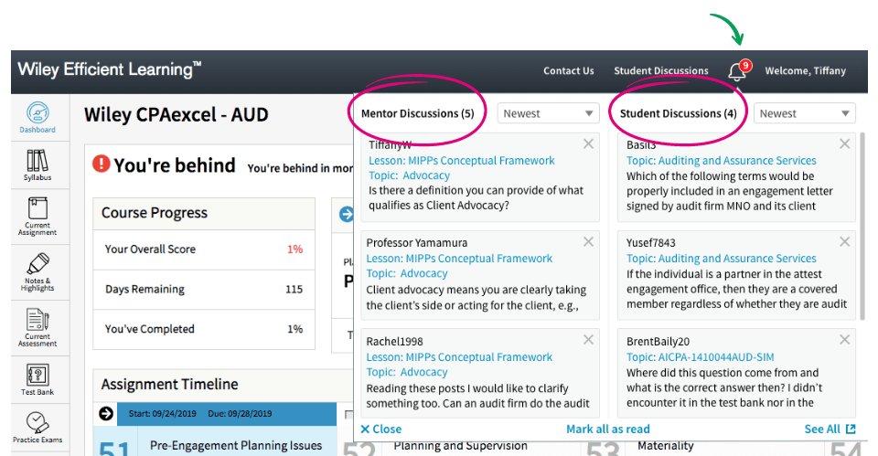Select Student Discussions (4) panel heading
This screenshot has height=456, width=878.
pyautogui.click(x=678, y=113)
